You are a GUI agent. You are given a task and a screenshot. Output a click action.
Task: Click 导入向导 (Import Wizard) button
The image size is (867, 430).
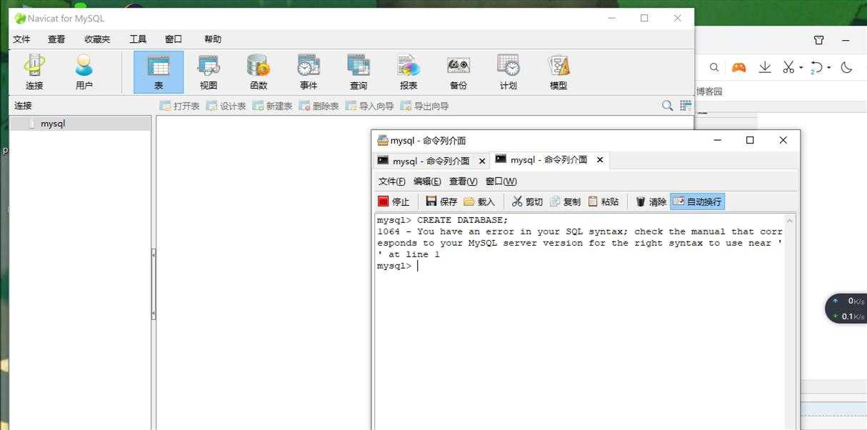coord(369,106)
